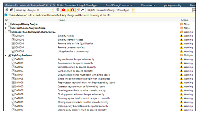Click None action icon for Managed Binary Analysis
This screenshot has width=199, height=115.
181,24
